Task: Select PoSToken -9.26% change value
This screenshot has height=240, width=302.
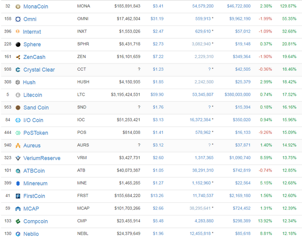Action: click(x=265, y=132)
